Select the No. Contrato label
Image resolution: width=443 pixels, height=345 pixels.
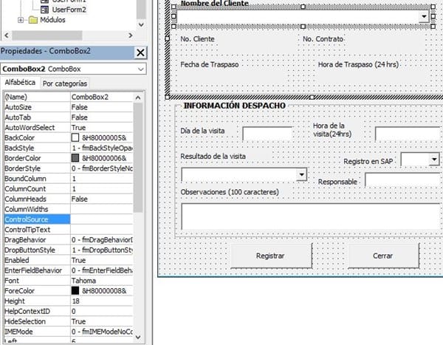coord(323,39)
